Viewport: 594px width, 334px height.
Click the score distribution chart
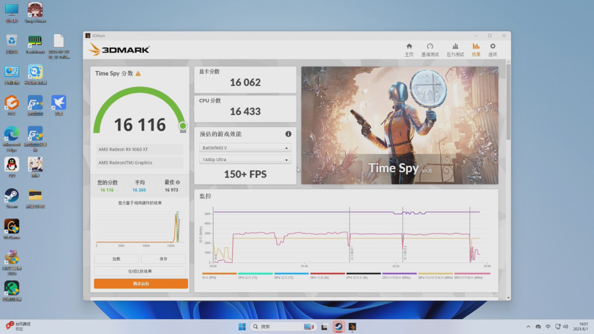141,228
